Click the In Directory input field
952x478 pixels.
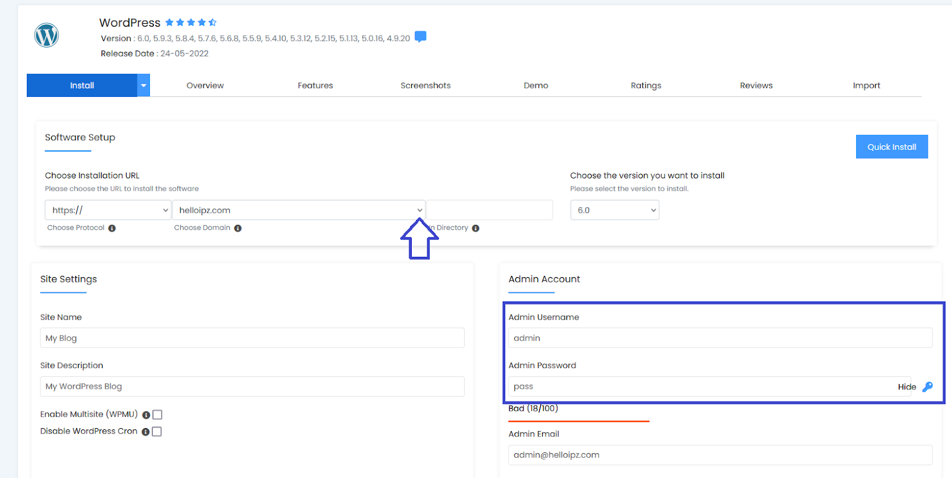click(490, 210)
